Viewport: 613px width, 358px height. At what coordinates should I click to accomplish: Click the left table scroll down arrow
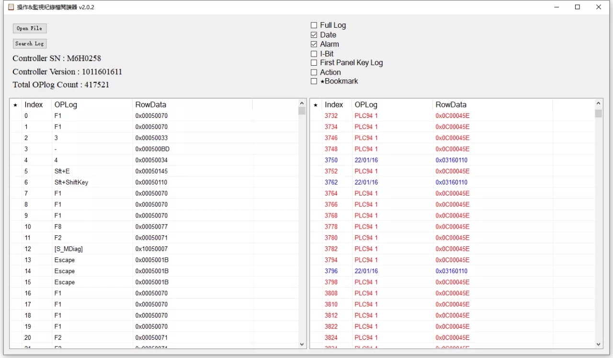pos(302,344)
